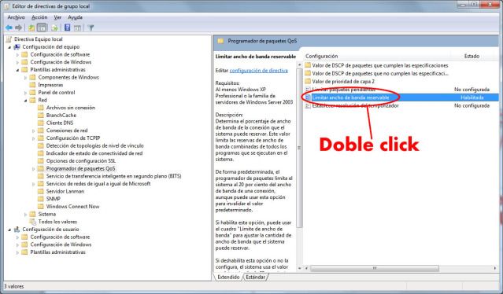
Task: Select Plantillas administrativas under Configuración de usuario
Action: click(57, 252)
